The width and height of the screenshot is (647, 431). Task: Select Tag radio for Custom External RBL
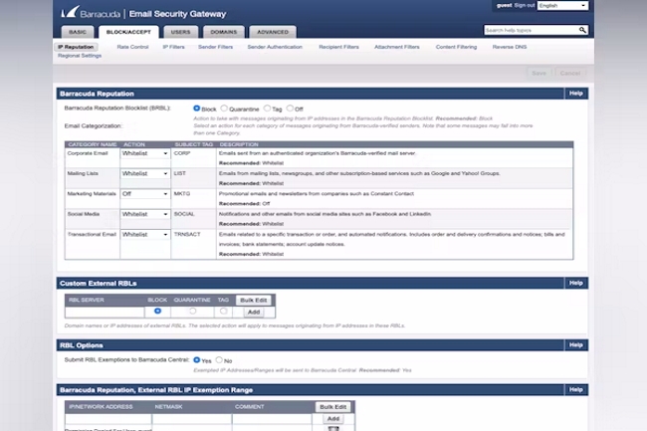click(224, 311)
